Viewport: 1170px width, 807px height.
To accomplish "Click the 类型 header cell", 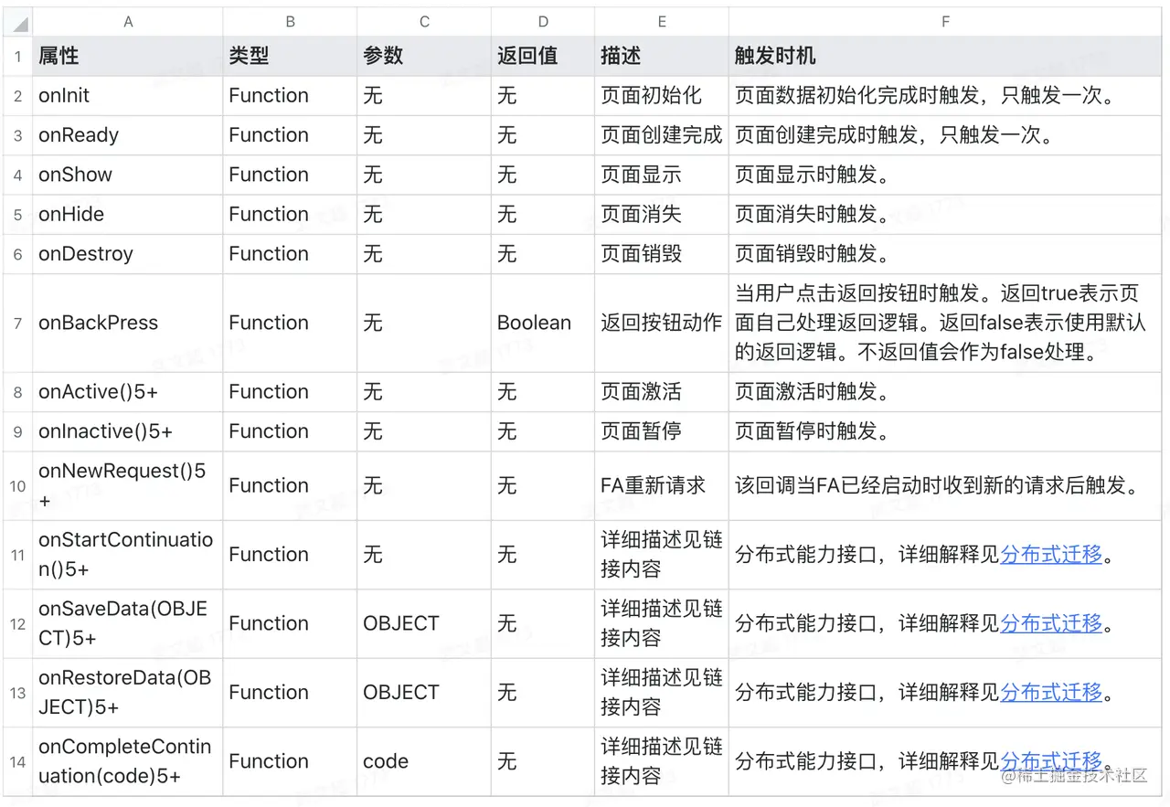I will click(290, 56).
